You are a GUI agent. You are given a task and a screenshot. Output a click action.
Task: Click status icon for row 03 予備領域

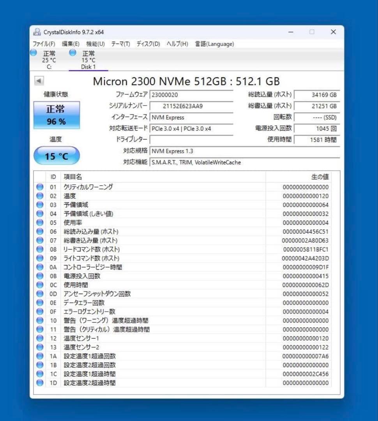tap(40, 205)
